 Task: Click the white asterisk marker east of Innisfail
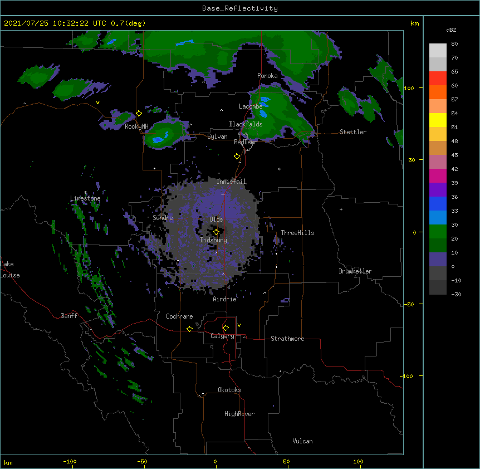point(280,169)
